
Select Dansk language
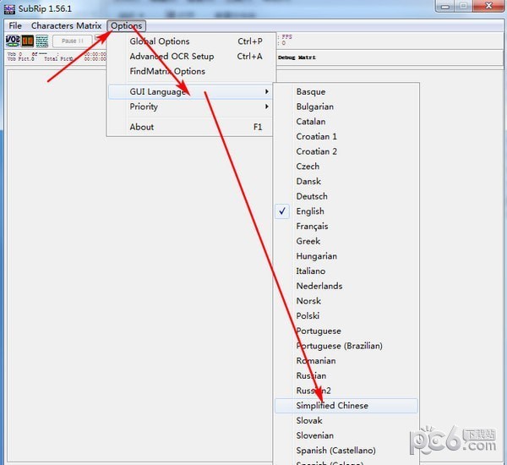coord(346,181)
